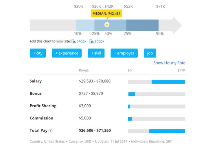Screen dimensions: 217x148
Task: Click the 10%-25% light blue segment
Action: click(85, 25)
